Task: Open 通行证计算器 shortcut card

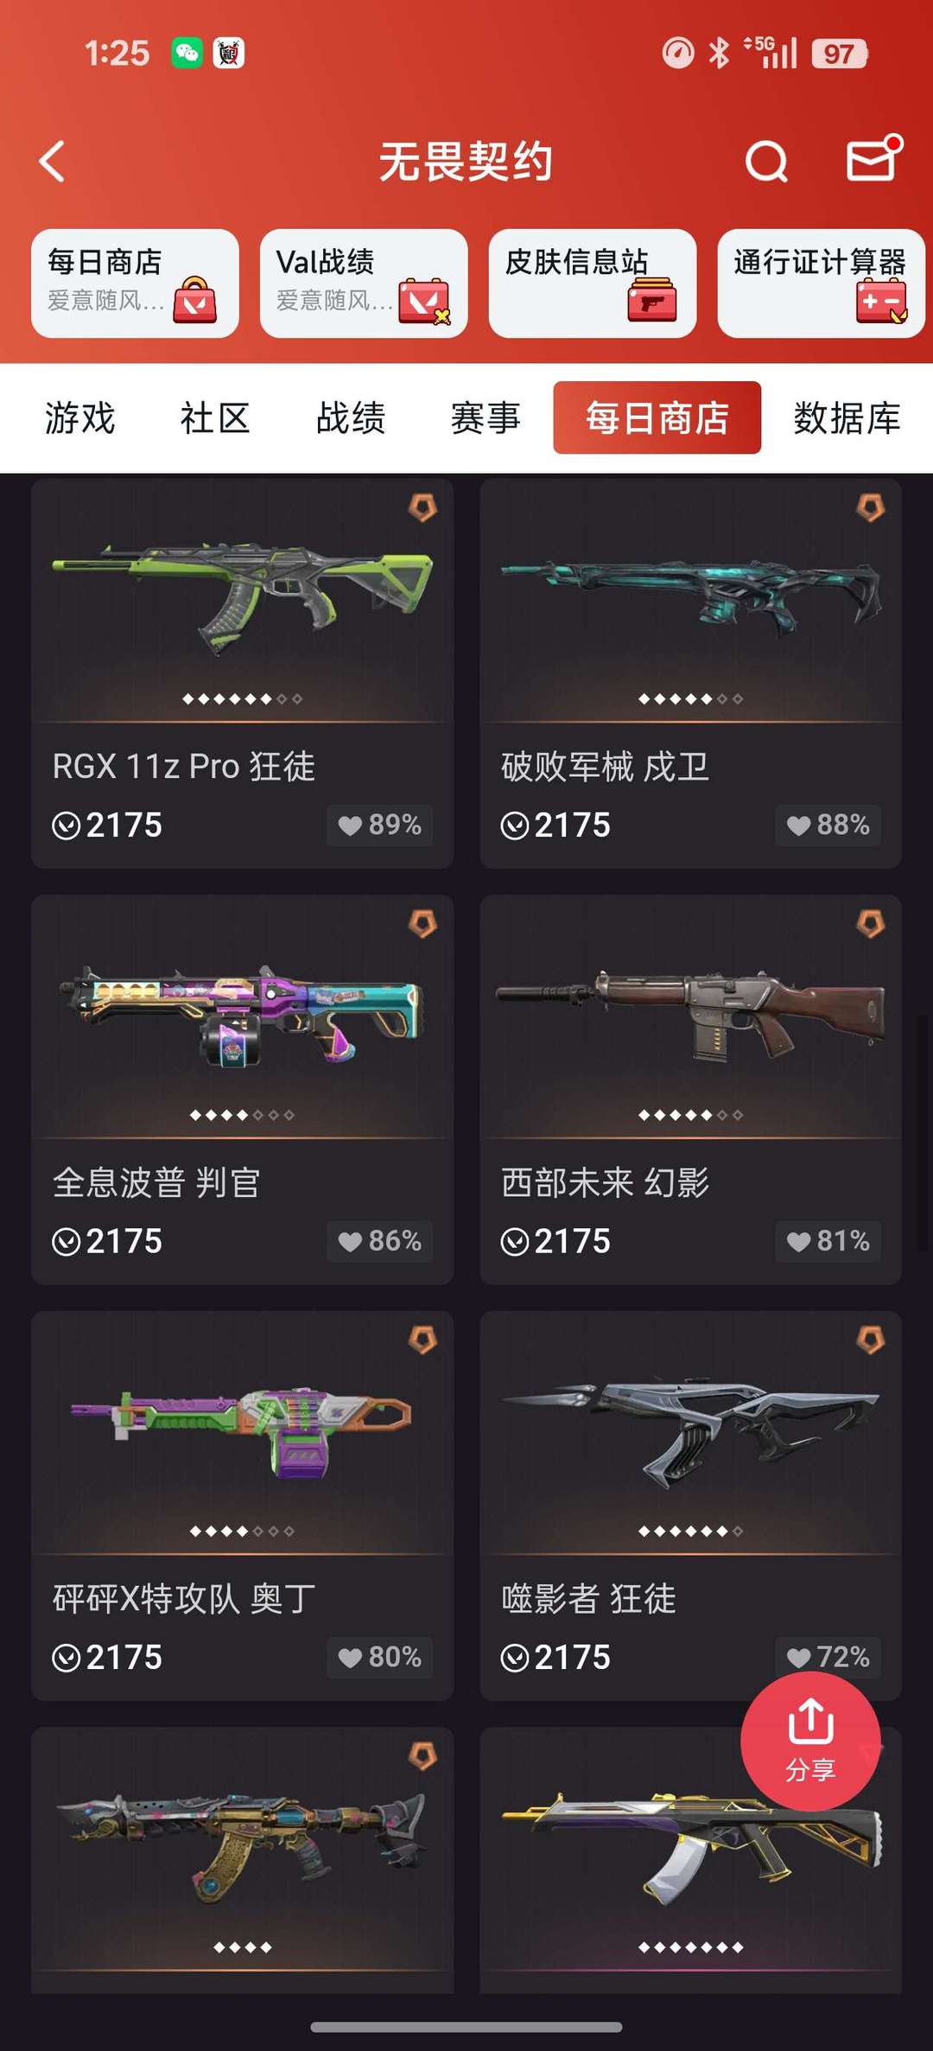Action: pos(821,283)
